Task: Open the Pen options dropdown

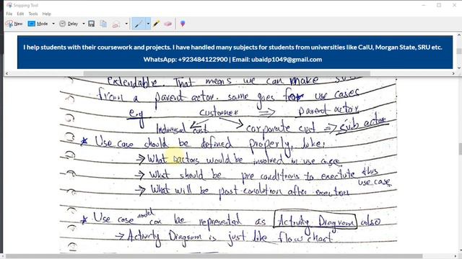Action: [148, 24]
